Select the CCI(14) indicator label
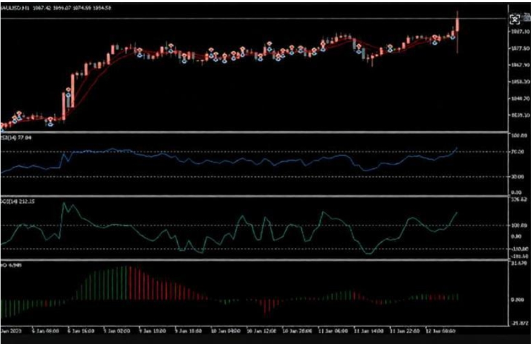The height and width of the screenshot is (344, 531). pos(7,201)
